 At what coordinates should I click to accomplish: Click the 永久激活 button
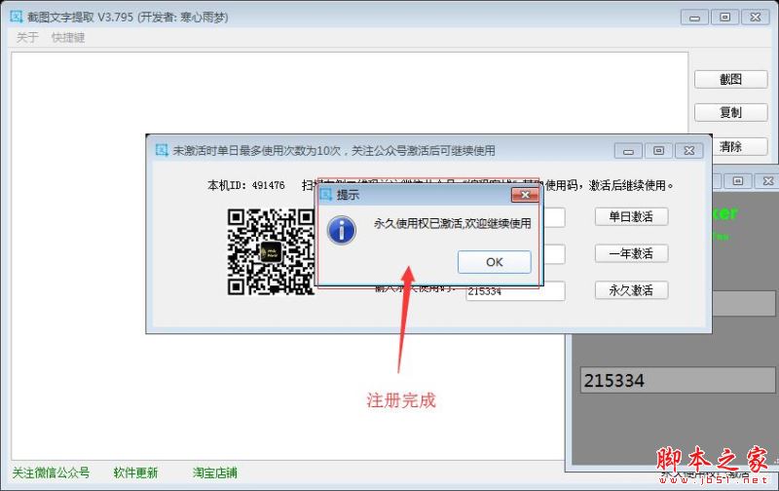tap(631, 290)
